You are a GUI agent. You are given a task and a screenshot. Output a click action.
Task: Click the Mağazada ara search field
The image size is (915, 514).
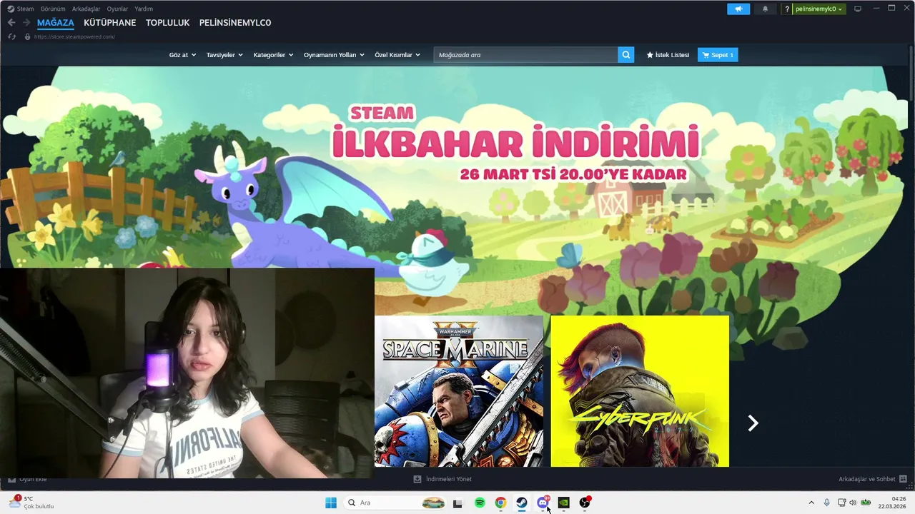tap(525, 55)
